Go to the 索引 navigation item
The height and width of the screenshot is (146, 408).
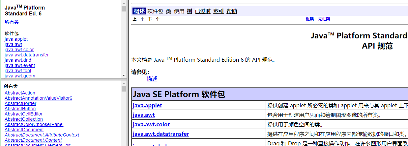pos(219,11)
